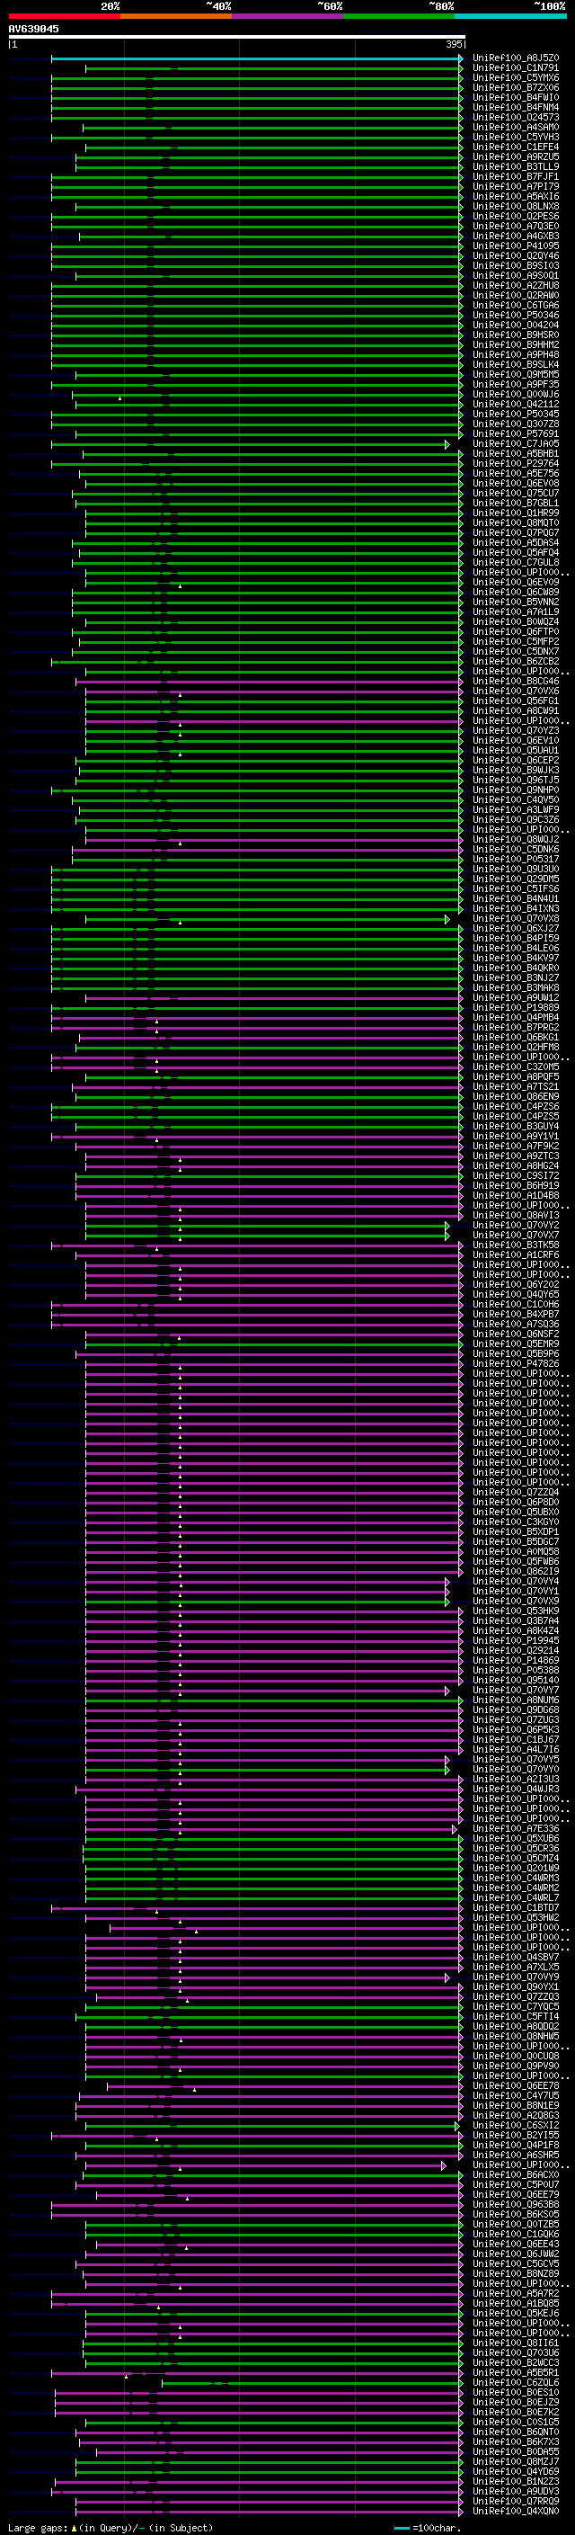
Task: Open hit UniRef100_A7PI79
Action: click(x=516, y=187)
